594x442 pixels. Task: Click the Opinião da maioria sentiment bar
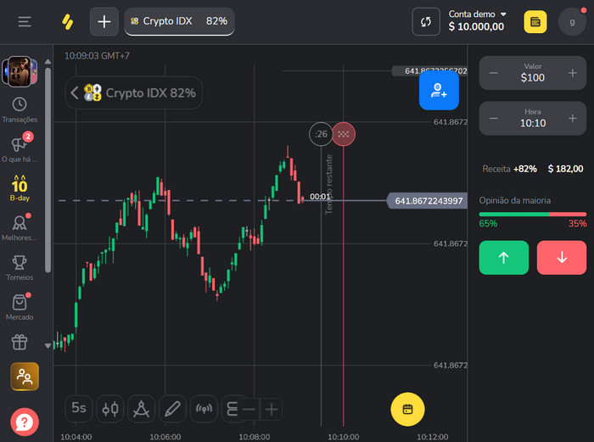pos(532,215)
